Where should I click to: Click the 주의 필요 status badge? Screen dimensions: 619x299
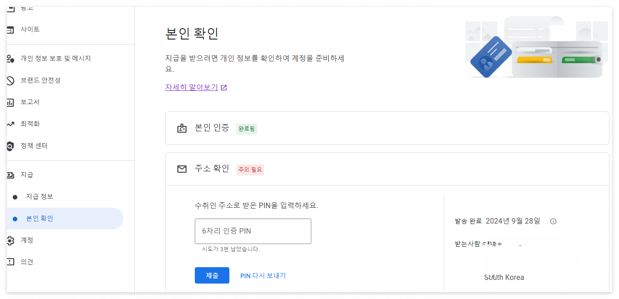250,170
